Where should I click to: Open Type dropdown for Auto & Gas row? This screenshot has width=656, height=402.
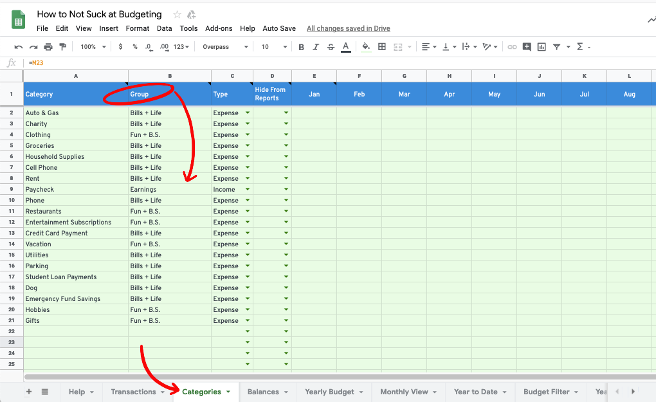pos(247,113)
